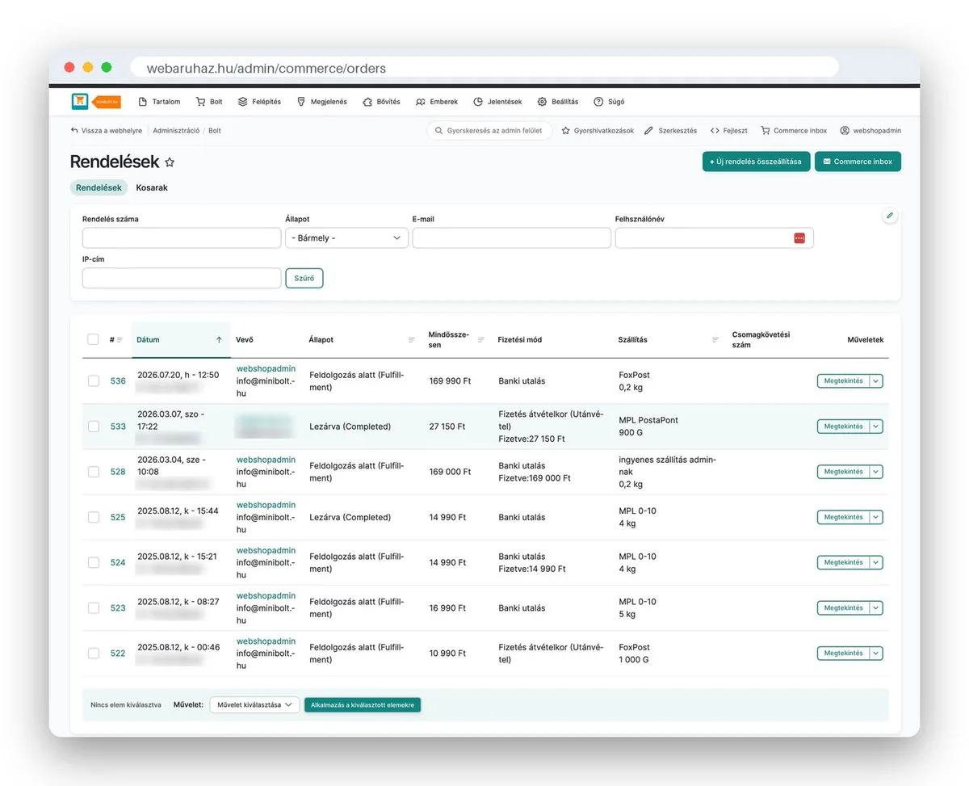Click the red password manager icon in Felhasználónév field
Screen dimensions: 969x786
click(x=799, y=237)
